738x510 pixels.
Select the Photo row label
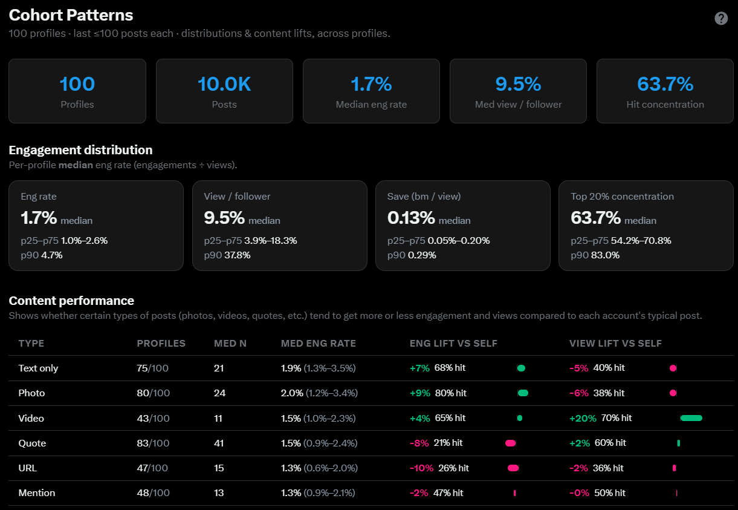pos(31,393)
